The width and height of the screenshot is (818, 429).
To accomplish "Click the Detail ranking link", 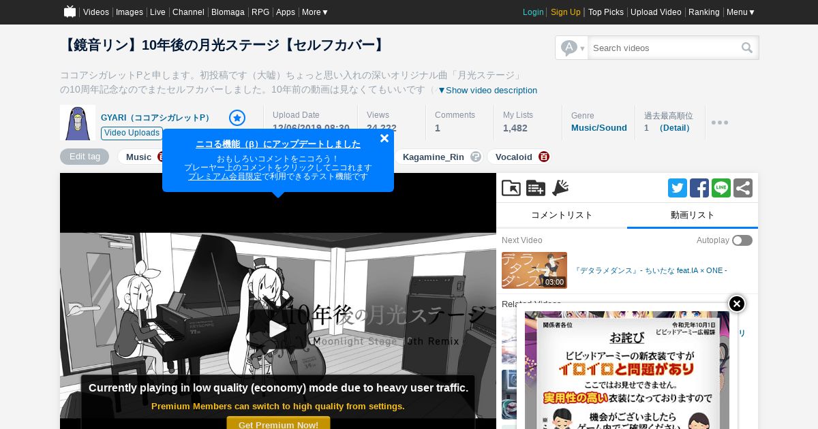I will click(x=676, y=128).
